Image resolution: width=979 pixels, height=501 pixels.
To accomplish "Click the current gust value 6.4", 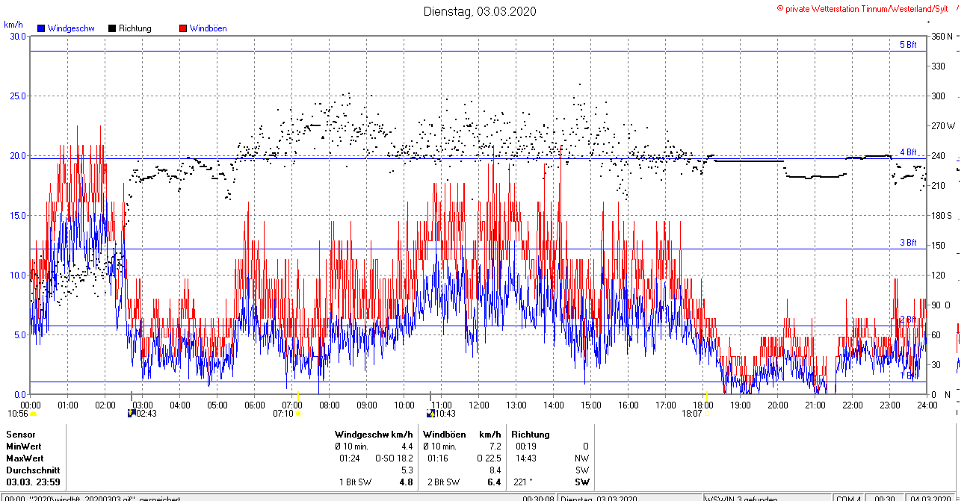I will (493, 482).
